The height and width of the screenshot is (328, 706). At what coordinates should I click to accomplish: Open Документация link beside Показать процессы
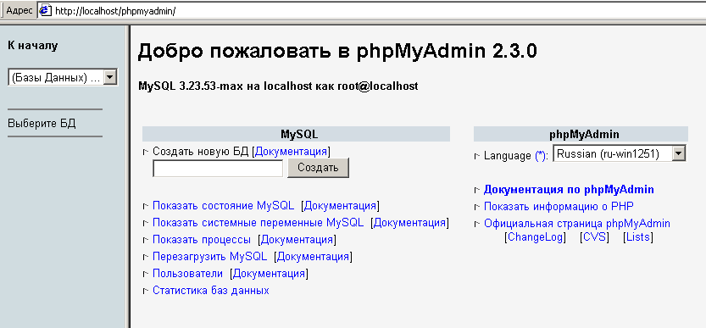tap(297, 240)
